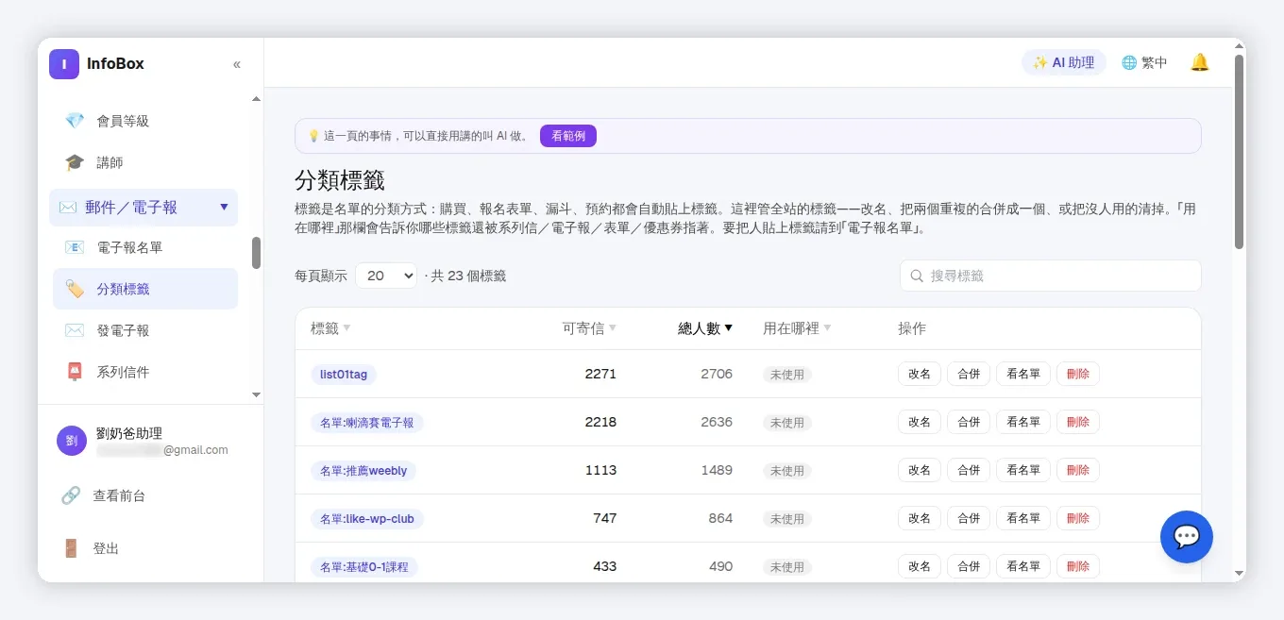This screenshot has height=620, width=1284.
Task: Collapse the sidebar with double chevron
Action: pos(237,64)
